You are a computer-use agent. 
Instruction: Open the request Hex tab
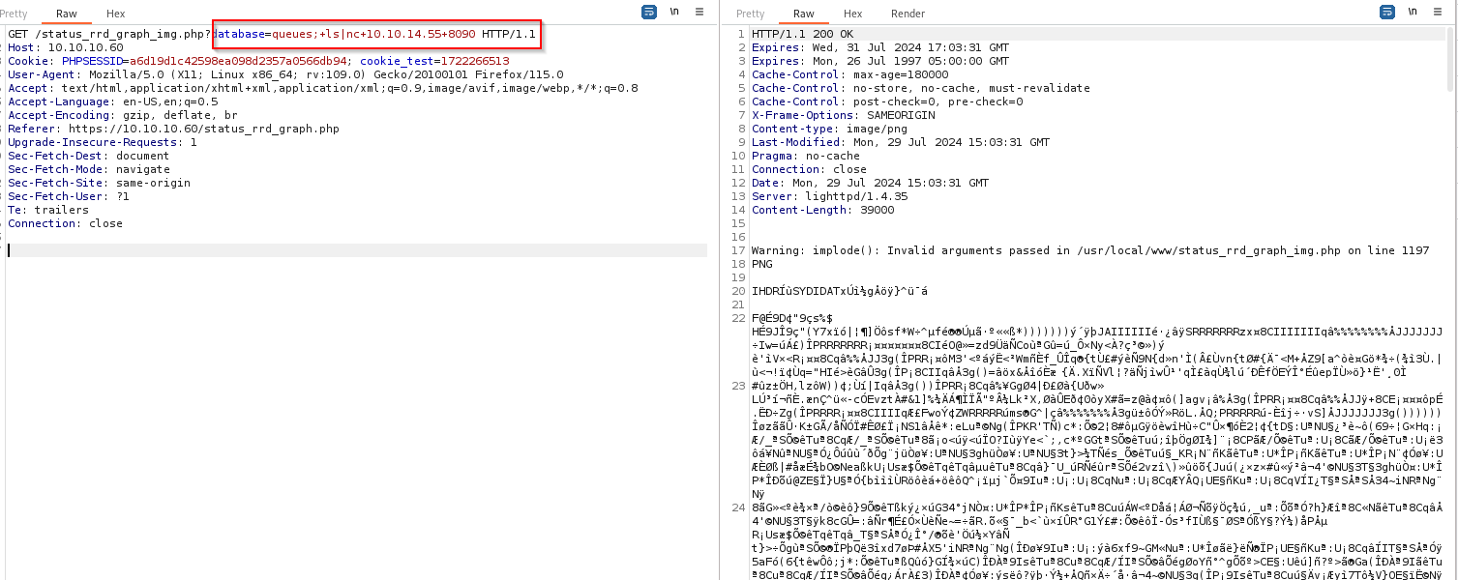tap(116, 14)
